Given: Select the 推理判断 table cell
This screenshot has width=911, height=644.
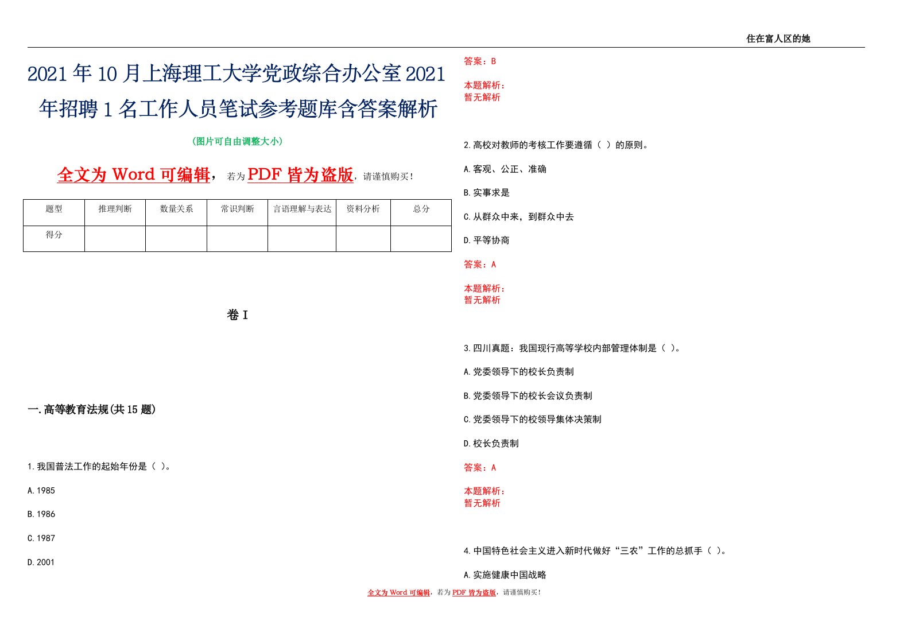Looking at the screenshot, I should point(115,212).
